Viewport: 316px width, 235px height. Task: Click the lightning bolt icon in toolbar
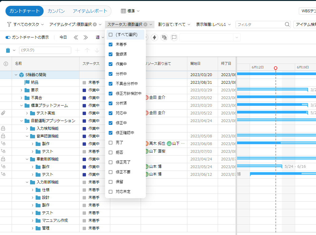(154, 37)
